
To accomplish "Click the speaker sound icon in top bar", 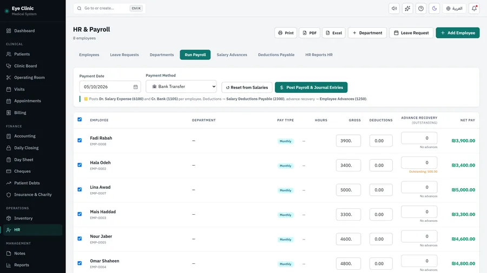I will 394,8.
